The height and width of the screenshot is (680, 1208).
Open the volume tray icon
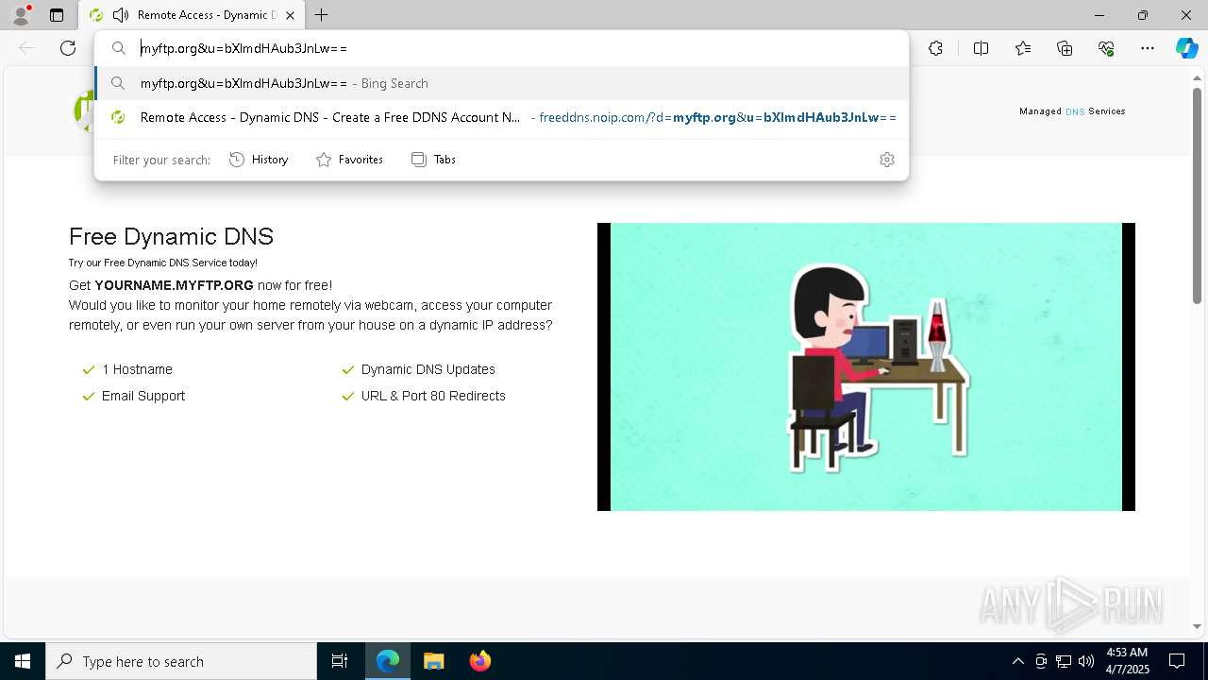1086,661
